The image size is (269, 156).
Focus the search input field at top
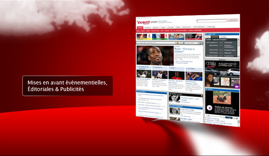click(212, 21)
